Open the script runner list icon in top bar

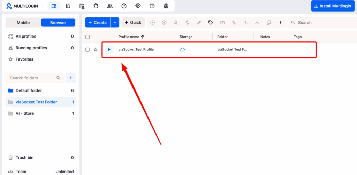[82, 6]
